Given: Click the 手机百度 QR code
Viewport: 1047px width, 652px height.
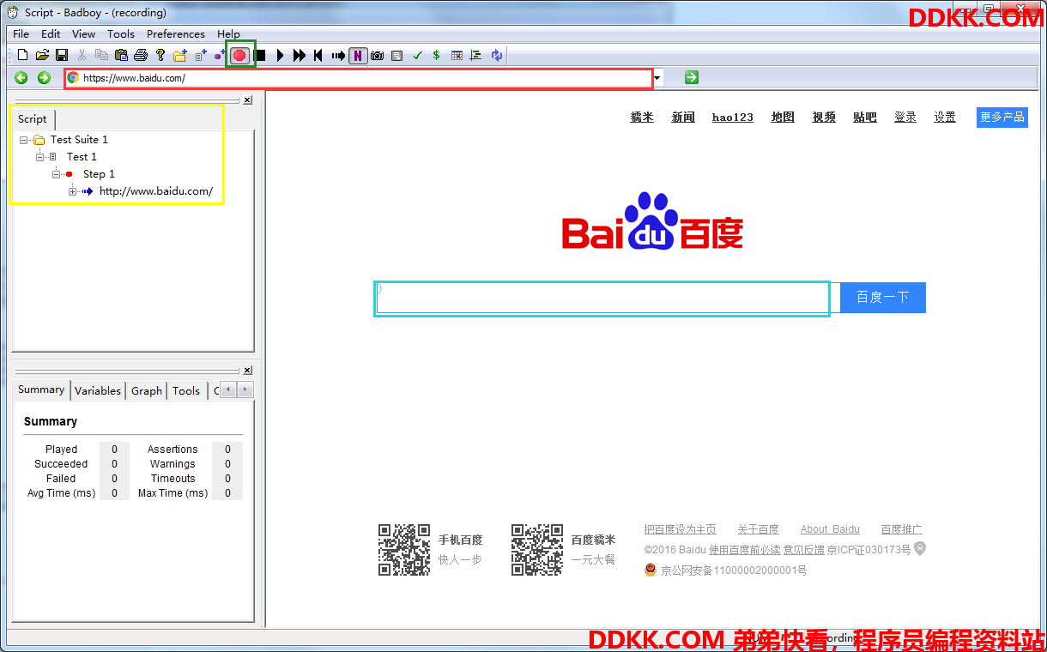Looking at the screenshot, I should [x=404, y=550].
